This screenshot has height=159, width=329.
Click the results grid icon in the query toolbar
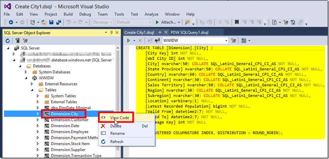[x=244, y=40]
